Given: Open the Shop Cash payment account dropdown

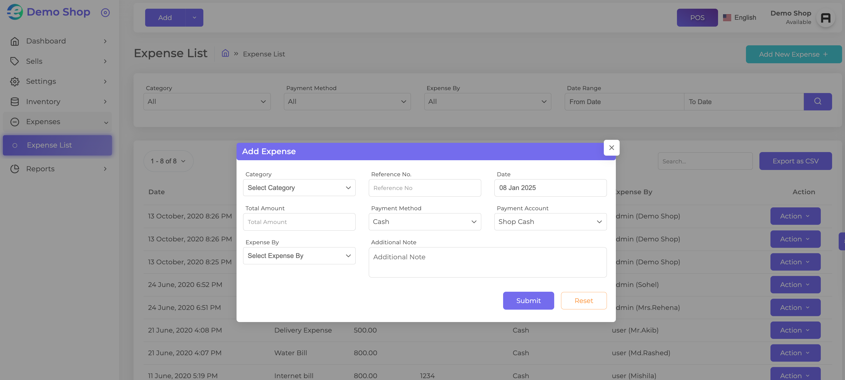Looking at the screenshot, I should click(x=550, y=222).
